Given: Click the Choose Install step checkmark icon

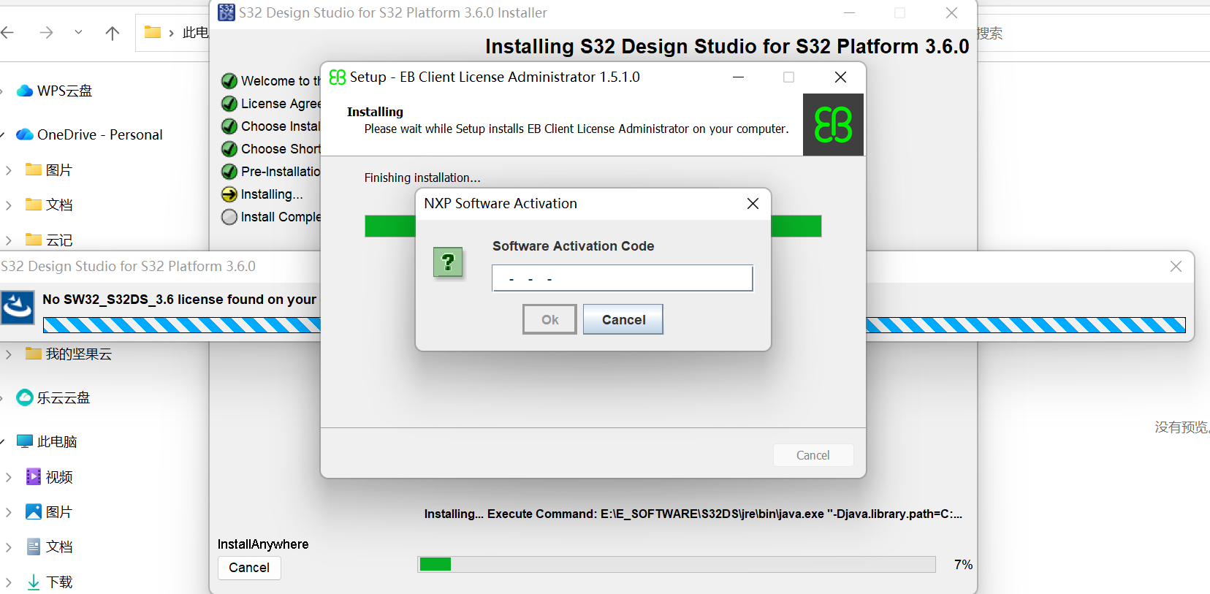Looking at the screenshot, I should coord(229,126).
